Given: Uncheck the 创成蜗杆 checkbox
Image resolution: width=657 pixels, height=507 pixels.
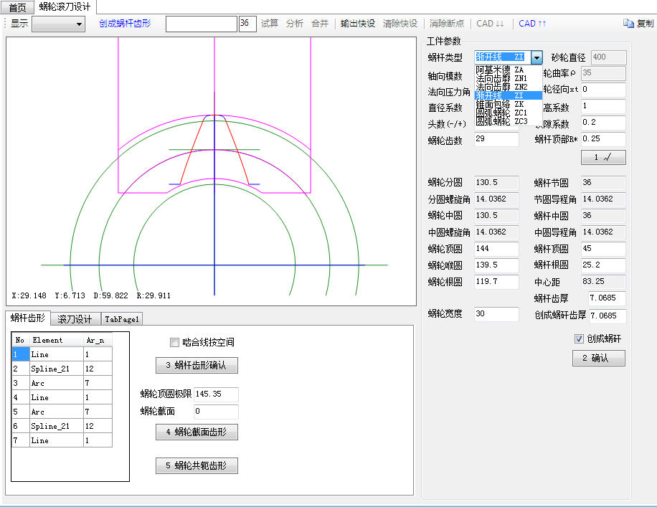Looking at the screenshot, I should click(580, 339).
